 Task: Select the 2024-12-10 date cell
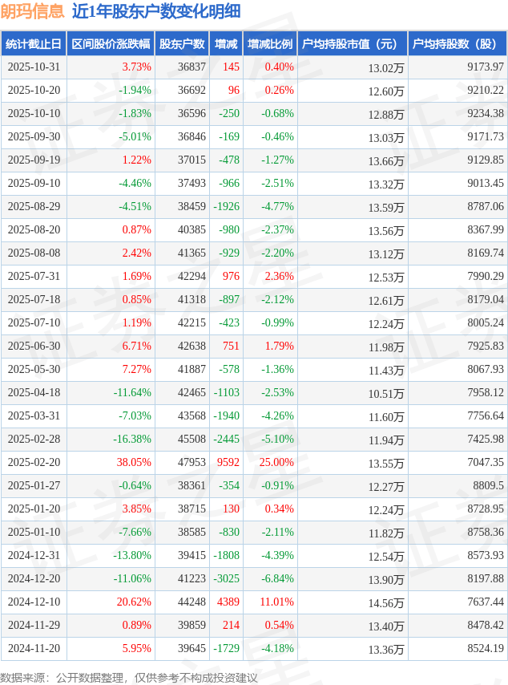coord(33,602)
